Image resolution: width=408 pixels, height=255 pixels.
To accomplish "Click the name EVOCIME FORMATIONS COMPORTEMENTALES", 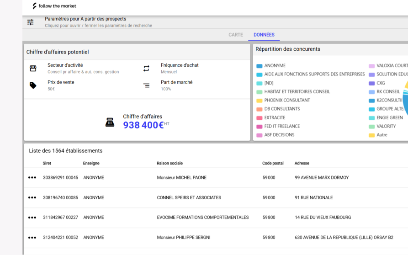I will pos(203,217).
